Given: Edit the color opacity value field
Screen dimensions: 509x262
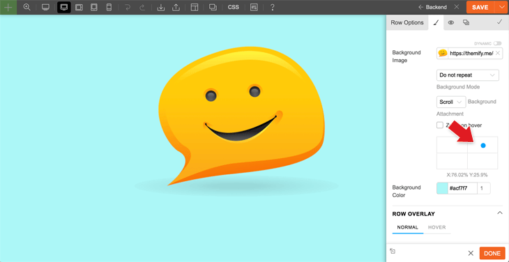Looking at the screenshot, I should [x=484, y=188].
